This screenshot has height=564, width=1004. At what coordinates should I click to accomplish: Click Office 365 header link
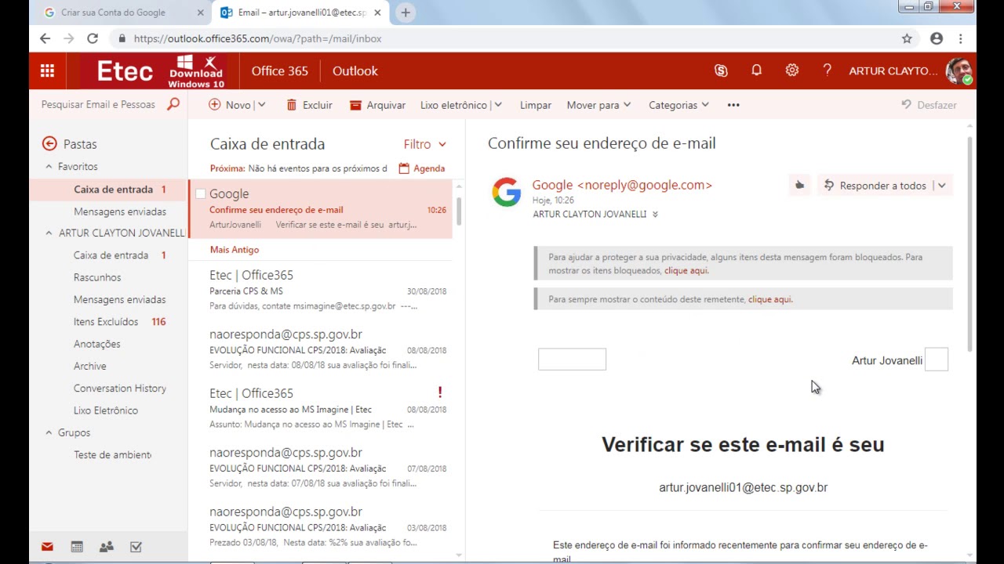[x=279, y=70]
